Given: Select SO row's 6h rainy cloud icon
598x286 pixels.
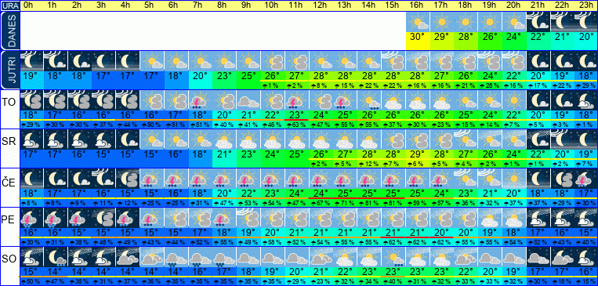Looking at the screenshot, I should click(176, 257).
